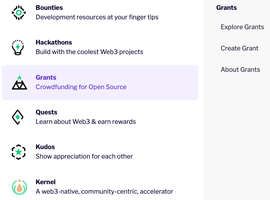Click the Kernel green seed icon
Viewport: 270px width, 200px height.
pos(19,187)
